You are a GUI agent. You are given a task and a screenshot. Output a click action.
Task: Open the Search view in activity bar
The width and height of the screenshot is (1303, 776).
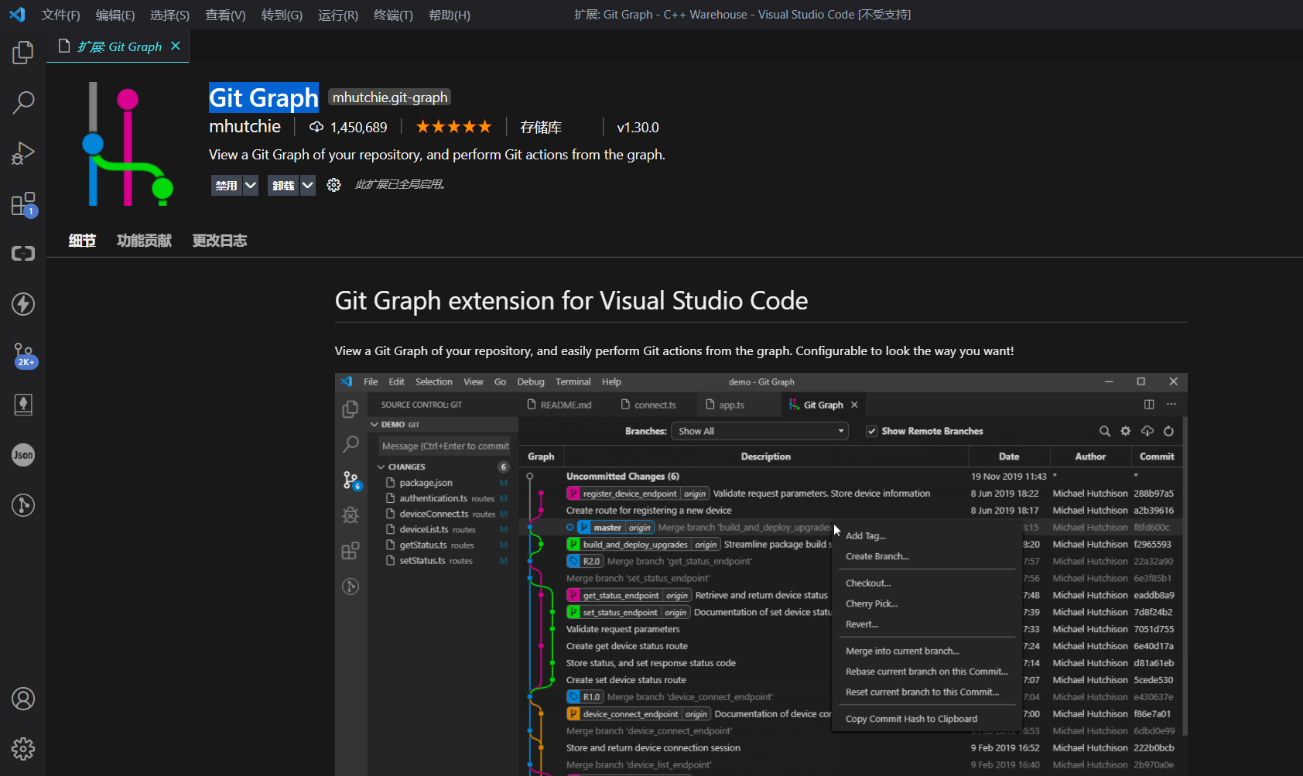click(x=23, y=103)
